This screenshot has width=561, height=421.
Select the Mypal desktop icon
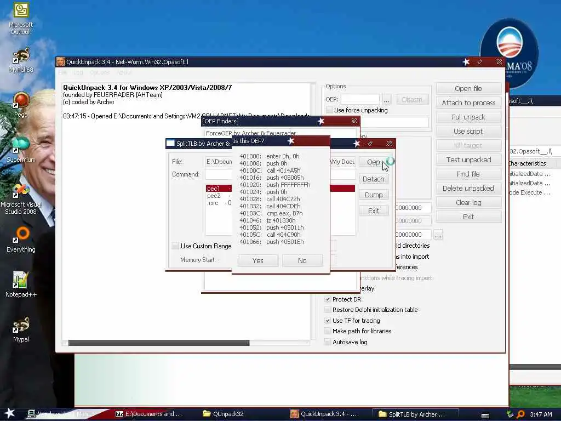(x=21, y=329)
